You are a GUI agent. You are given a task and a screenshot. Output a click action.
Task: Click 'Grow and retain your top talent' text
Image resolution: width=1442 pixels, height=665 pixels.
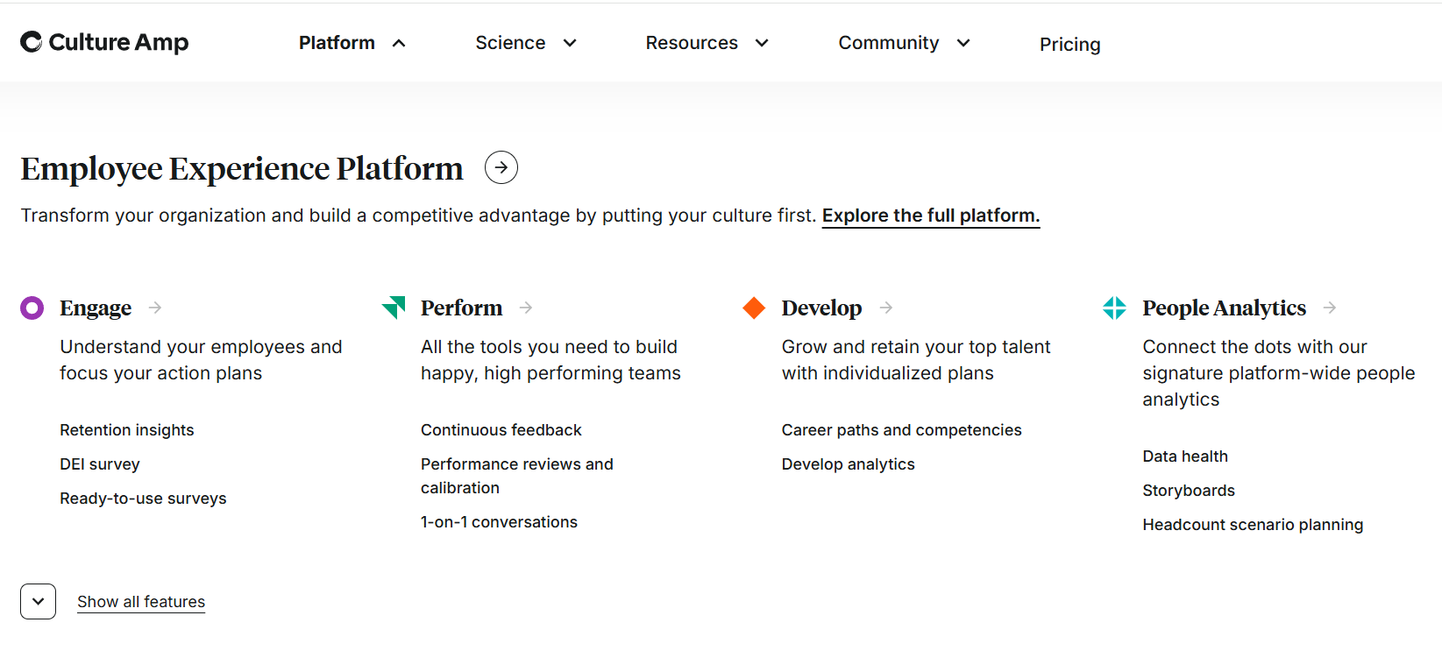click(916, 360)
